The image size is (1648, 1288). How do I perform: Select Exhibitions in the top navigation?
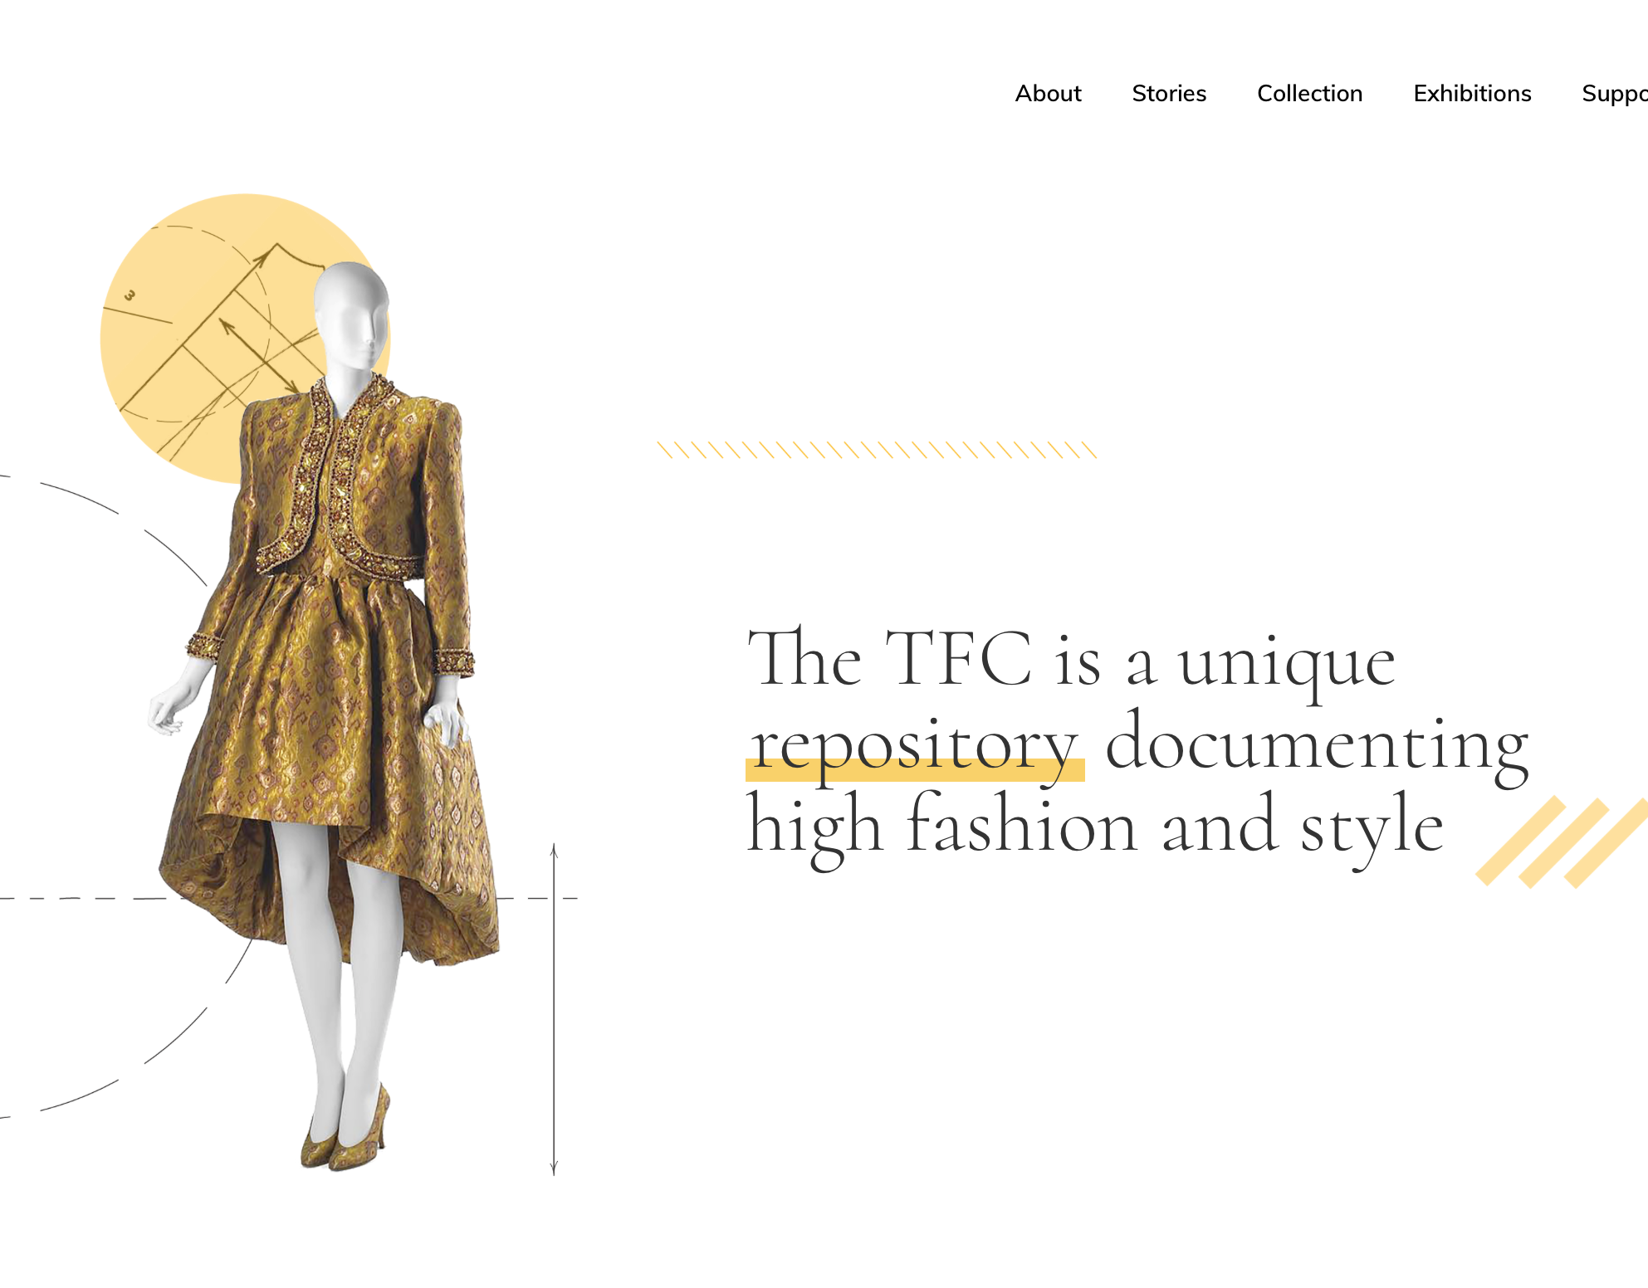[x=1472, y=93]
